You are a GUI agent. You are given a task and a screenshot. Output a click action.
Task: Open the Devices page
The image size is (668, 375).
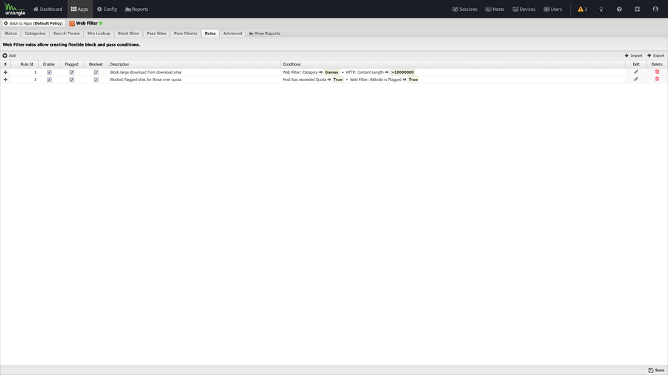524,9
